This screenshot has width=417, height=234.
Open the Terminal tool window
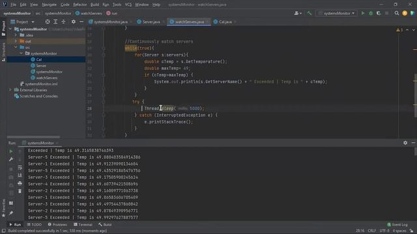pos(83,224)
